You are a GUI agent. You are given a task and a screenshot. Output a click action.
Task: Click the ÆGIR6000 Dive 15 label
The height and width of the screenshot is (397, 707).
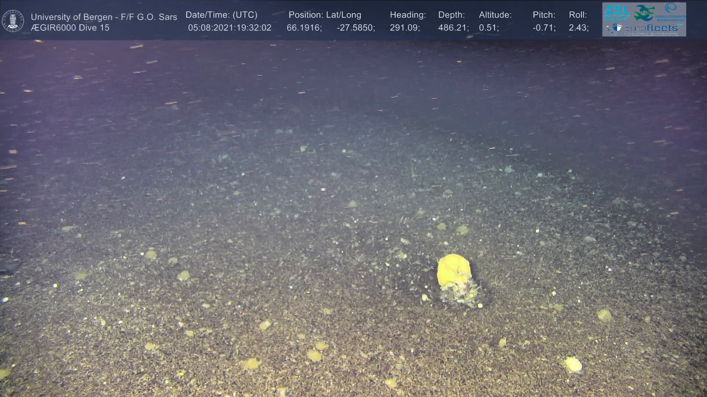[70, 28]
